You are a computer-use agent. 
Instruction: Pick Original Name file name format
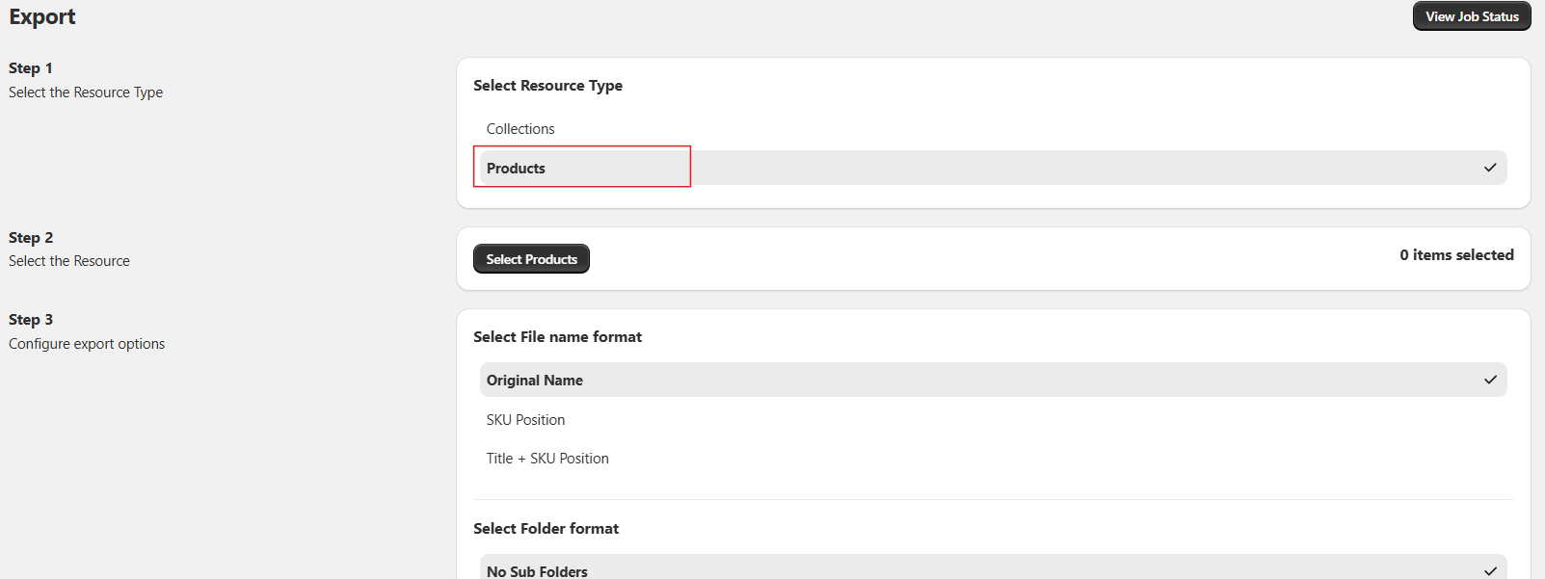pyautogui.click(x=993, y=380)
